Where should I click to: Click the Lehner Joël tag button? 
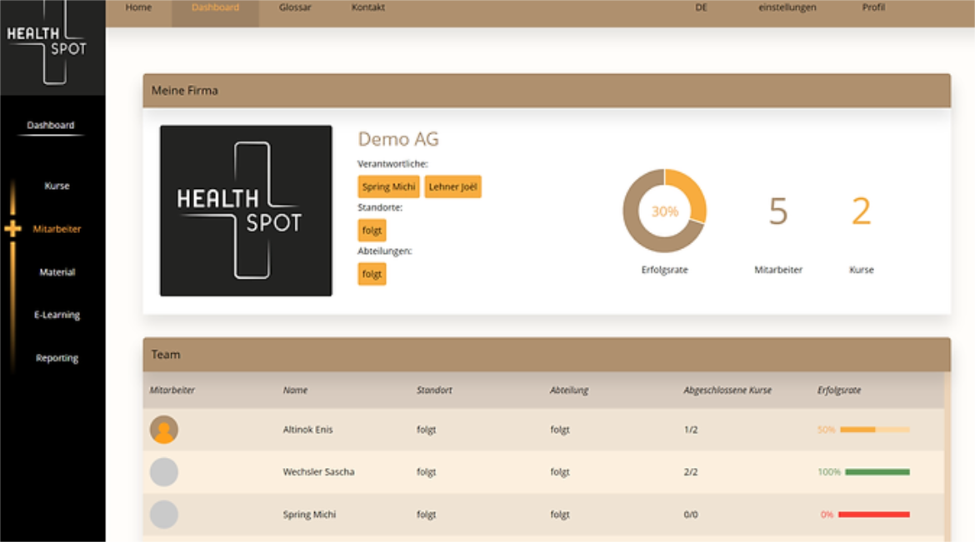click(452, 187)
